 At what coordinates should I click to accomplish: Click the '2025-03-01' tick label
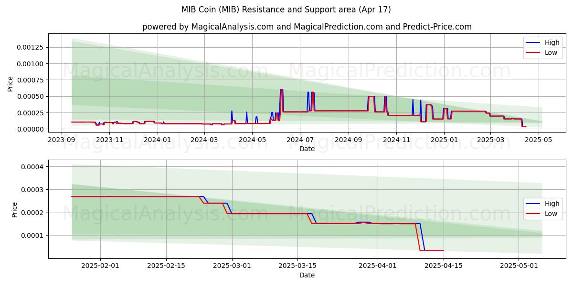tap(232, 266)
